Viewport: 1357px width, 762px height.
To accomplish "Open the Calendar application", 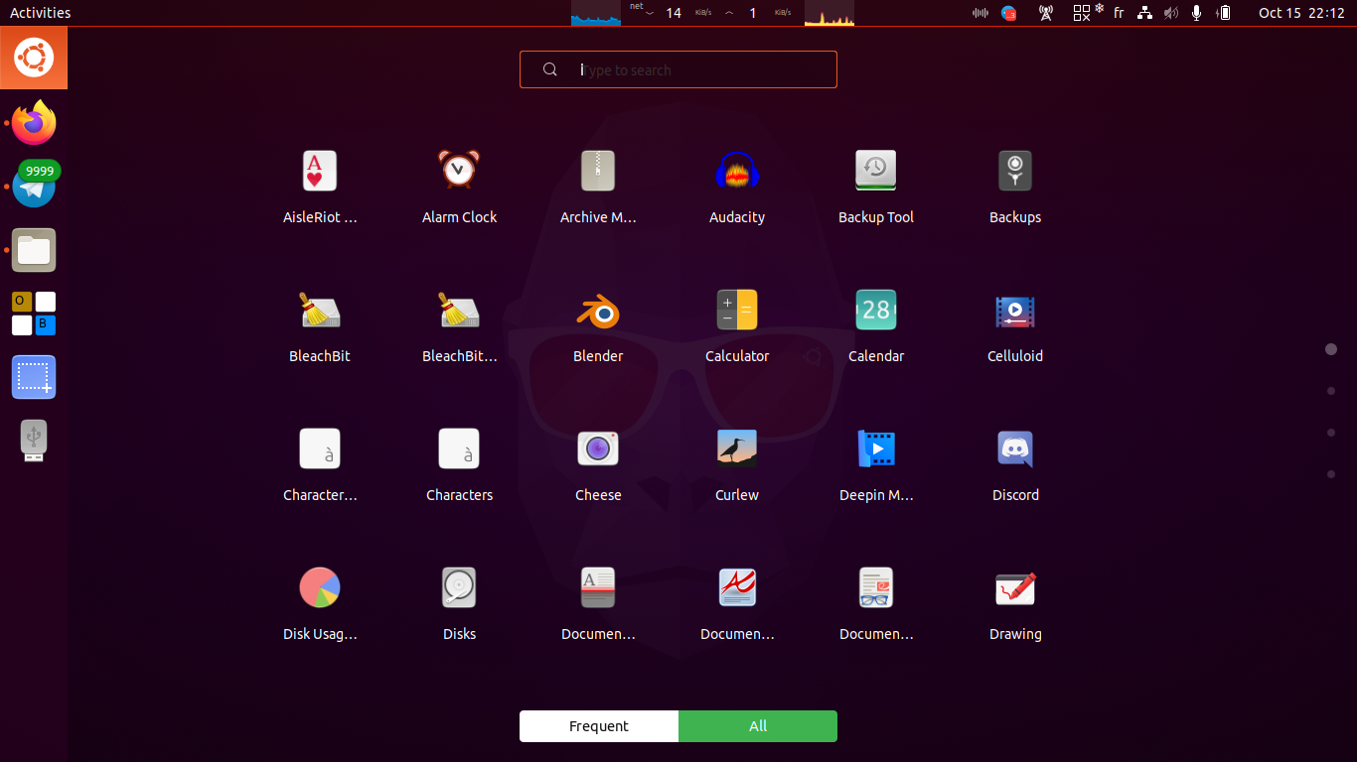I will [876, 325].
